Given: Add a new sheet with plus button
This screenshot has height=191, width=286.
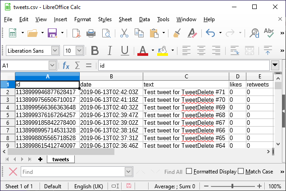Looking at the screenshot, I should [40, 159].
